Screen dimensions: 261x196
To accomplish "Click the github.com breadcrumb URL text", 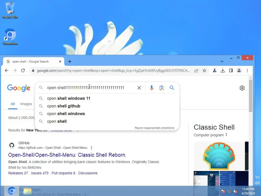I will coord(53,148).
